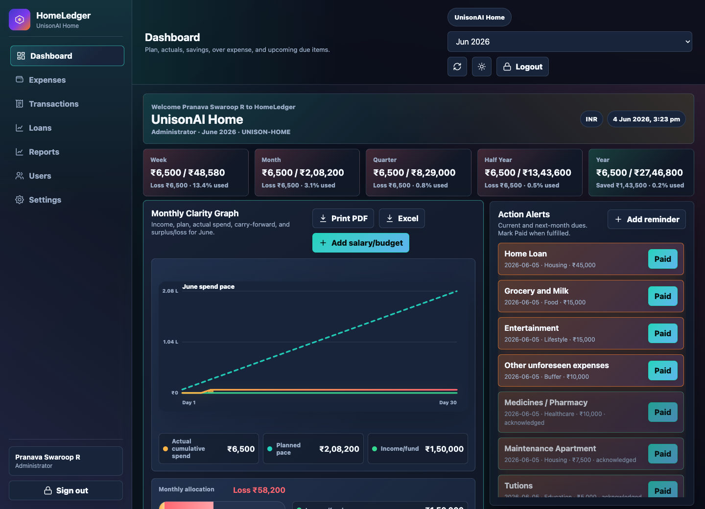This screenshot has height=509, width=705.
Task: Mark Maintenance Apartment as Paid
Action: pyautogui.click(x=663, y=454)
